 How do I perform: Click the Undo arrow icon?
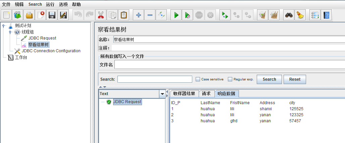tap(78, 15)
